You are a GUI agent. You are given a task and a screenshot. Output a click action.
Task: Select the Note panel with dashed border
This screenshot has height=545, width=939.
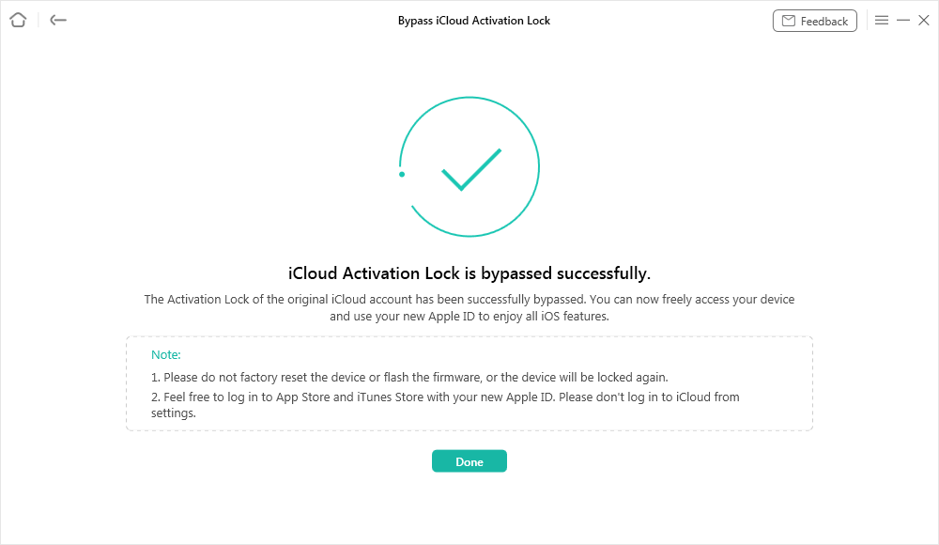click(469, 383)
